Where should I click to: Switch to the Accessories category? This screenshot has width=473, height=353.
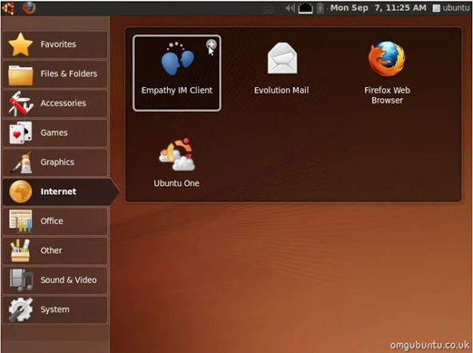pos(55,103)
